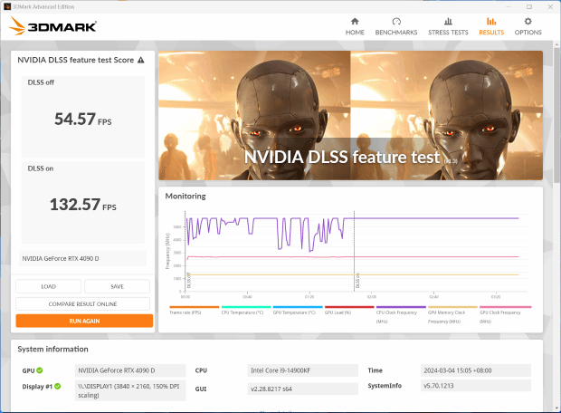Click the SystemInfo version v5.70.1213
561x413 pixels.
(476, 386)
